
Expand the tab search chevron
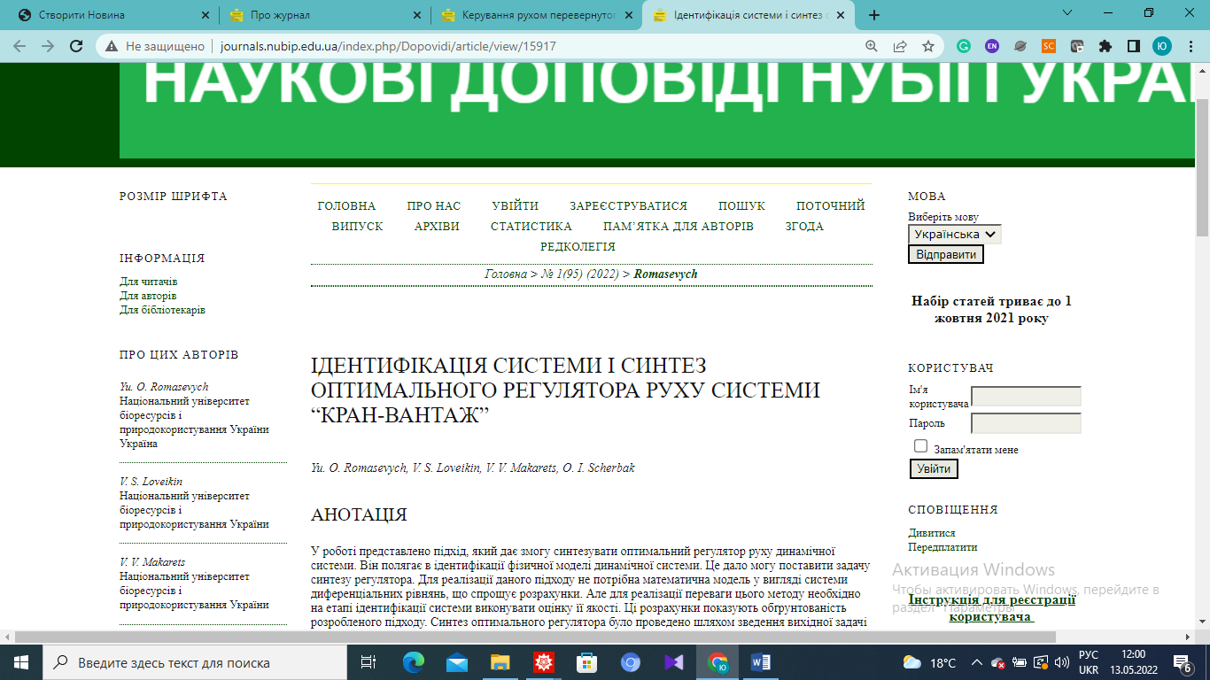[x=1067, y=13]
